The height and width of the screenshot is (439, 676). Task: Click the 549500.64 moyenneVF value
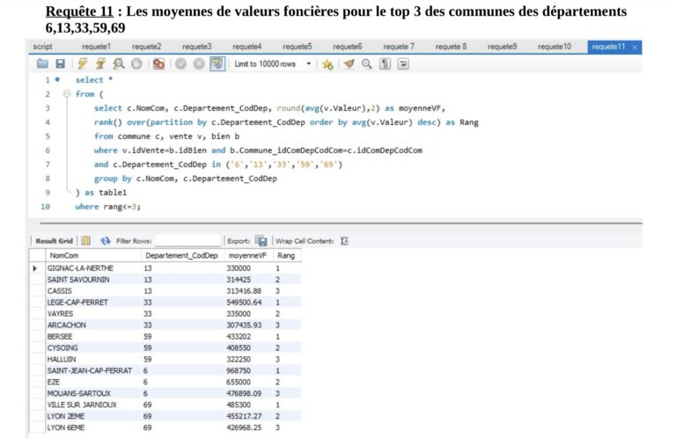point(244,303)
